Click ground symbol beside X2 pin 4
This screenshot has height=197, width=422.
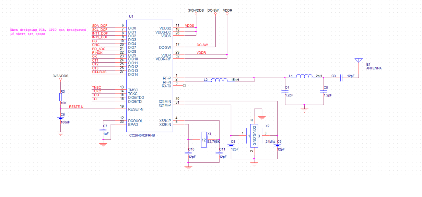point(262,118)
